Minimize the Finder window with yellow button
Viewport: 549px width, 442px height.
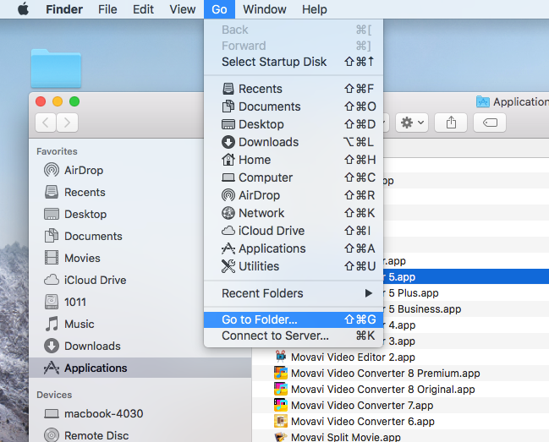pyautogui.click(x=58, y=101)
